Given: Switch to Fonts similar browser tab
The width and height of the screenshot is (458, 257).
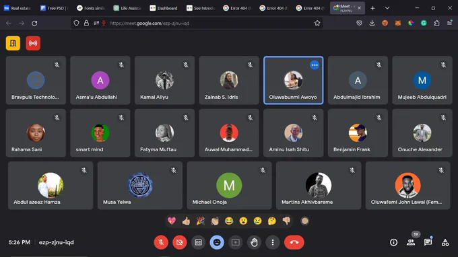Looking at the screenshot, I should (x=91, y=8).
